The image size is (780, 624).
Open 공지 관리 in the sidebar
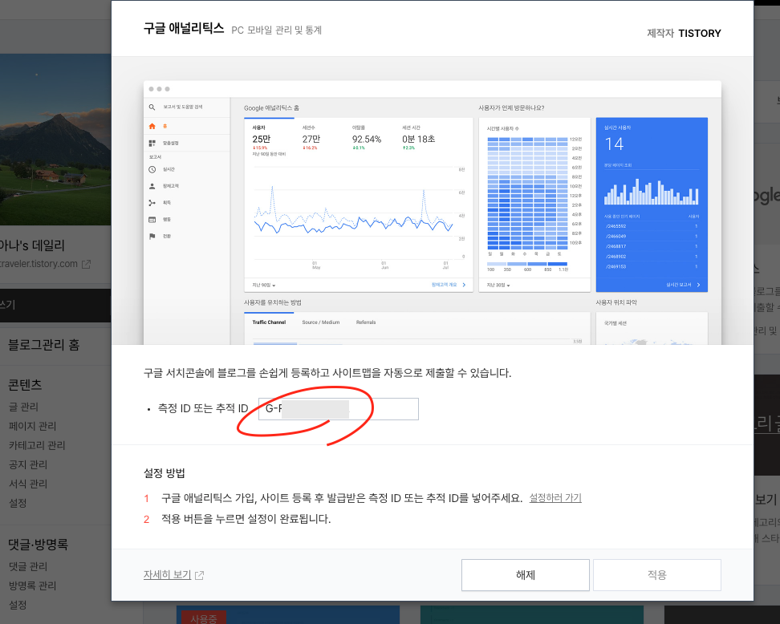pos(28,464)
